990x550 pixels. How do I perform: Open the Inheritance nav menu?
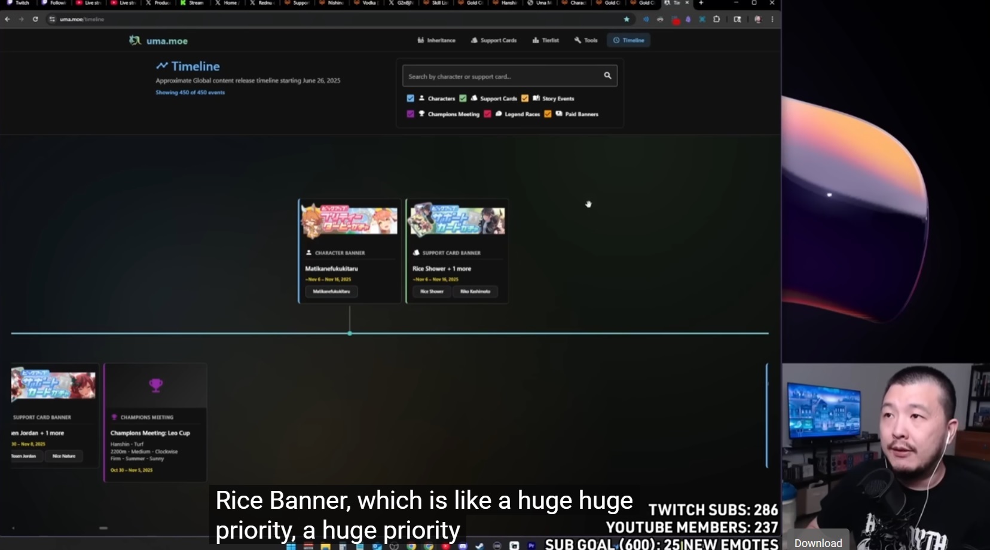pos(436,41)
